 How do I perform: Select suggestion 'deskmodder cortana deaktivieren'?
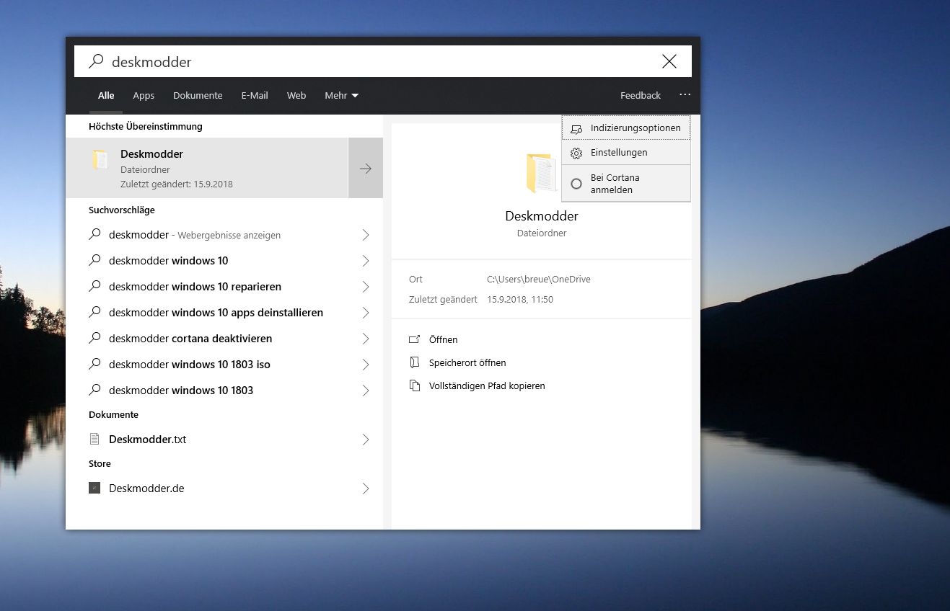[224, 339]
